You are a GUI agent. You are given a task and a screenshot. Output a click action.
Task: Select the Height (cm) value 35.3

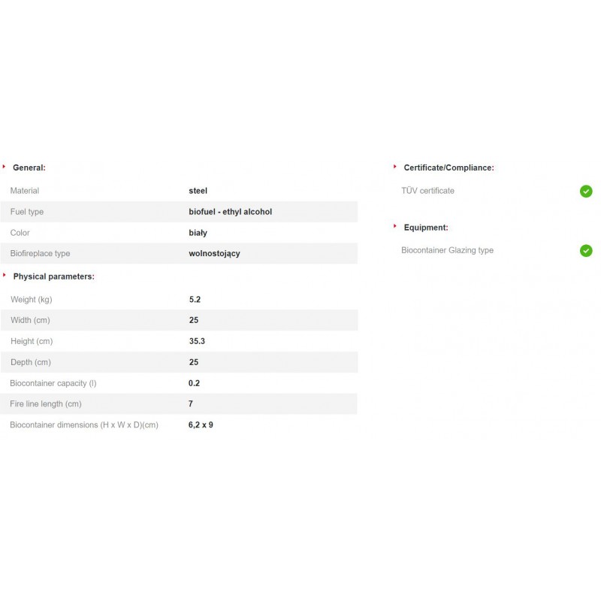(x=197, y=342)
